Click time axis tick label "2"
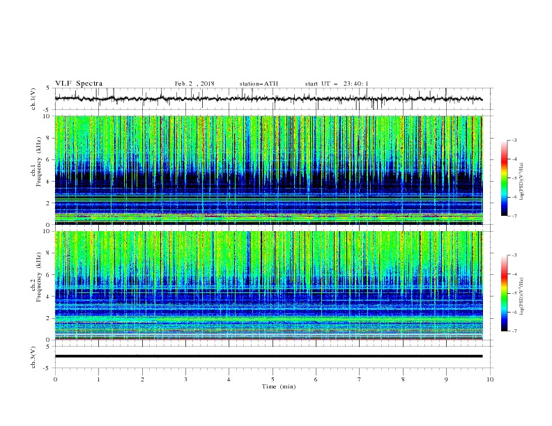The image size is (552, 426). tap(142, 379)
